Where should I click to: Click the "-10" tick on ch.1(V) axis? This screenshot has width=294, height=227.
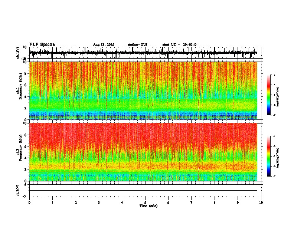pyautogui.click(x=24, y=59)
